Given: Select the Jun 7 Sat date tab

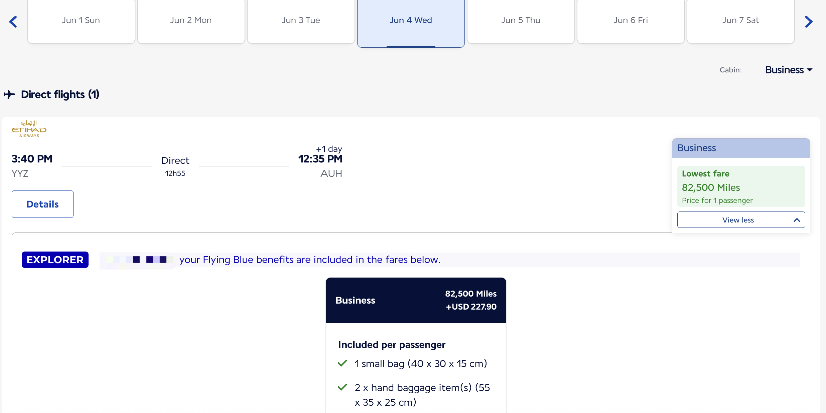Looking at the screenshot, I should tap(740, 21).
